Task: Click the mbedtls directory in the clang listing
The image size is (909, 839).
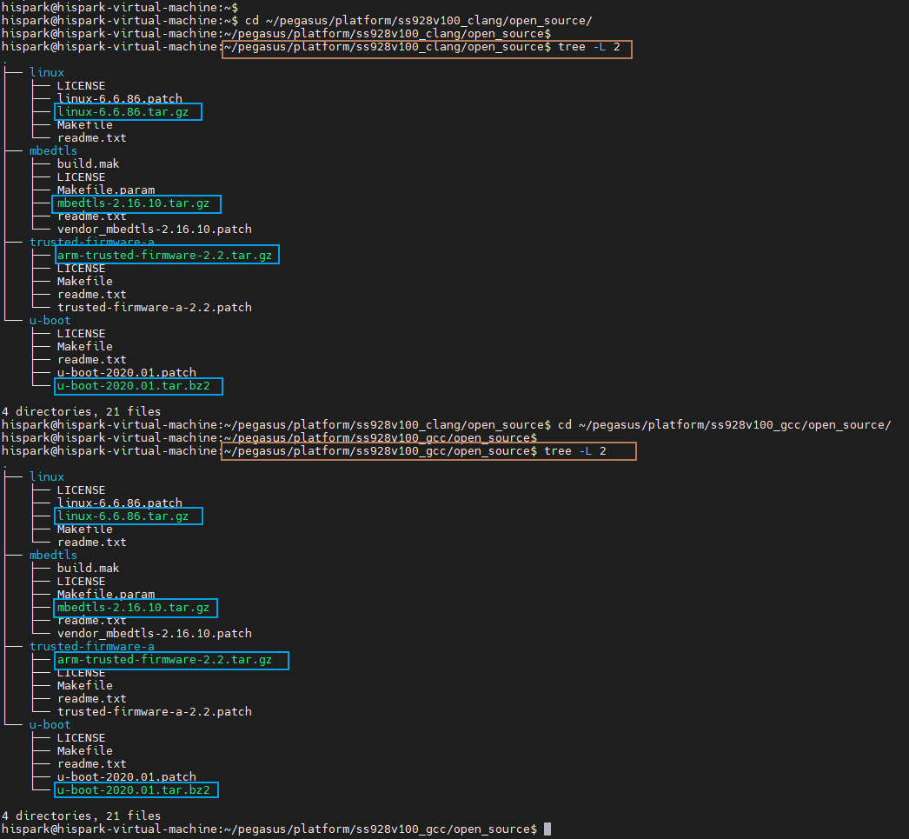Action: point(53,150)
